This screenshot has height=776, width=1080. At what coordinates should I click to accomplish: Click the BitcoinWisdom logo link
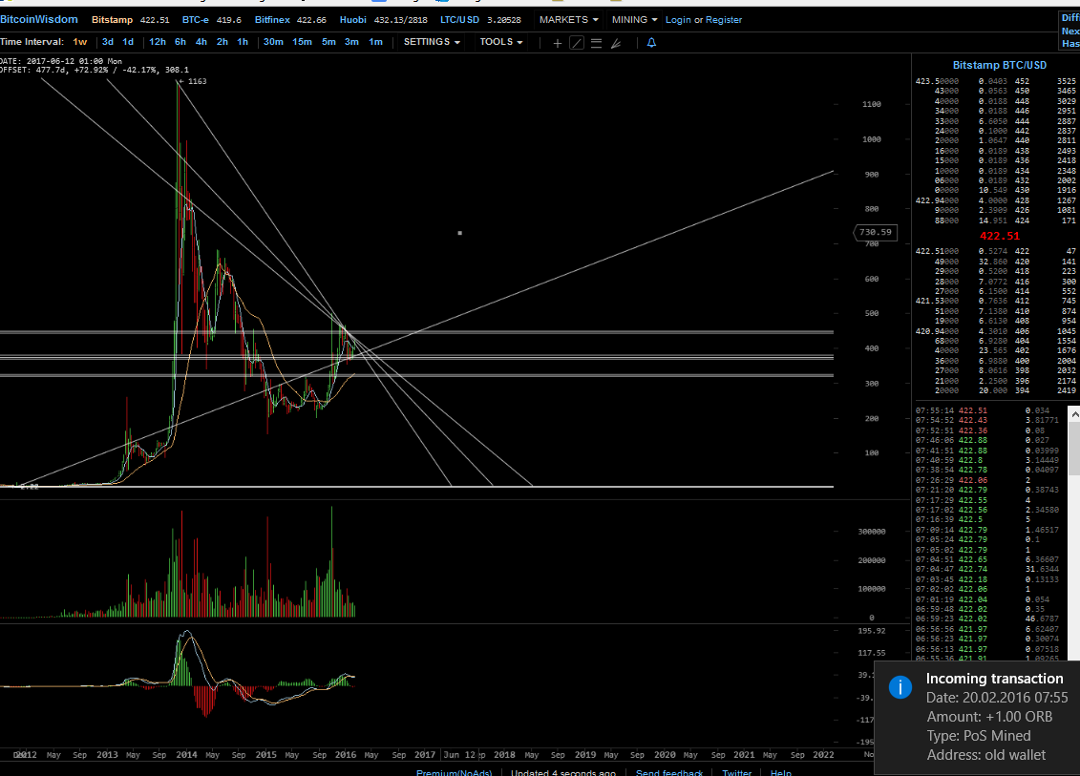39,19
